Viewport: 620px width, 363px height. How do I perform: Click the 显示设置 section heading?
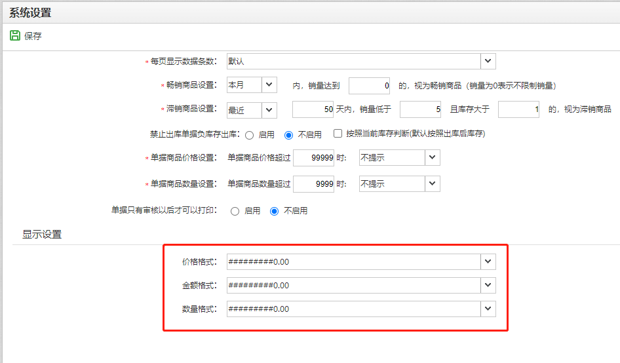[42, 235]
